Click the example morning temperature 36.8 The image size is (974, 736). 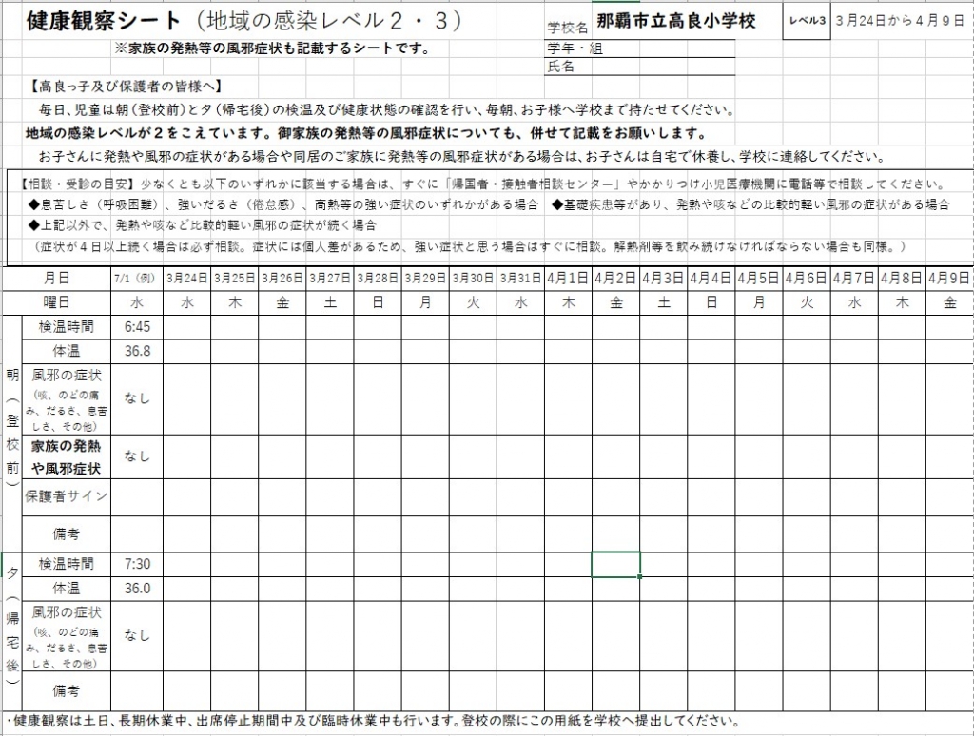[x=137, y=352]
